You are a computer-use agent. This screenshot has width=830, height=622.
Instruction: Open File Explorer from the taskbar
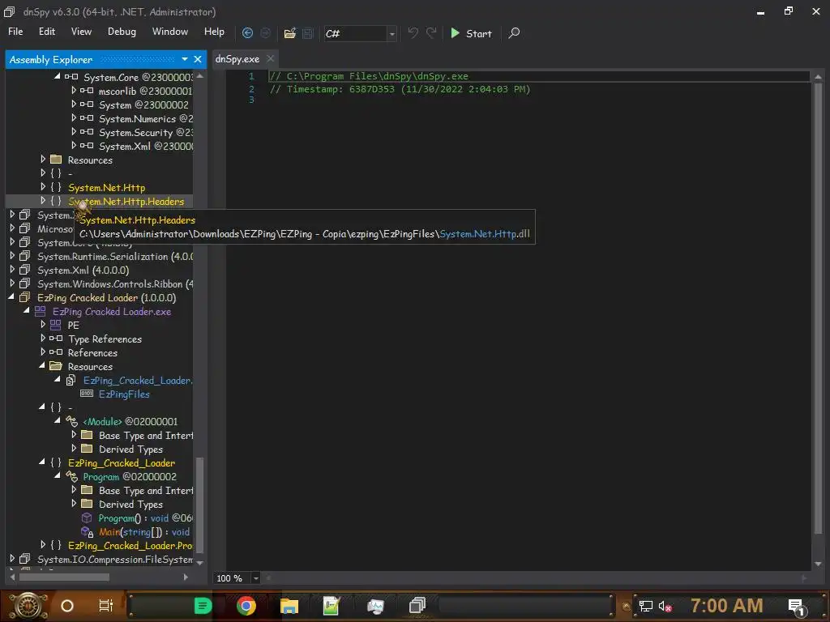click(x=289, y=606)
